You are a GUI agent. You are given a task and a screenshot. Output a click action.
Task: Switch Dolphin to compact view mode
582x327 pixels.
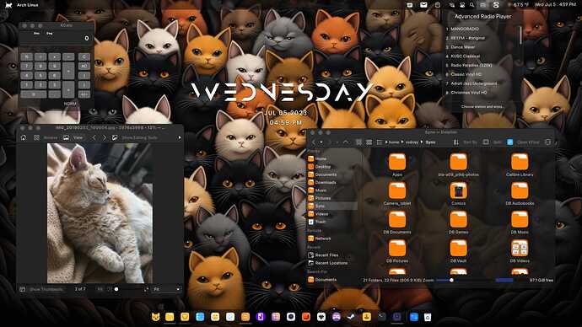[369, 142]
